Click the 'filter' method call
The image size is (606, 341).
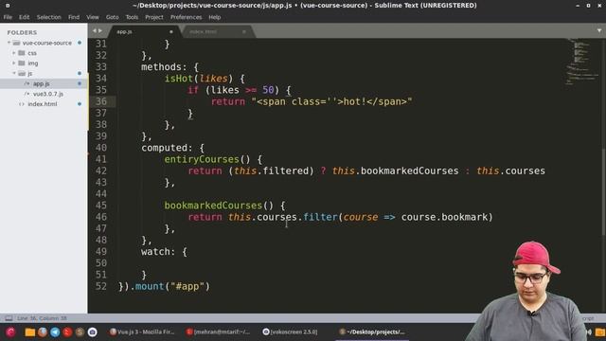(x=320, y=217)
